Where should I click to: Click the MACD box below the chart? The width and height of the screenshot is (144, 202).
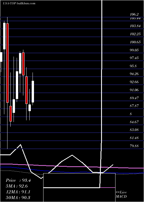tap(79, 188)
